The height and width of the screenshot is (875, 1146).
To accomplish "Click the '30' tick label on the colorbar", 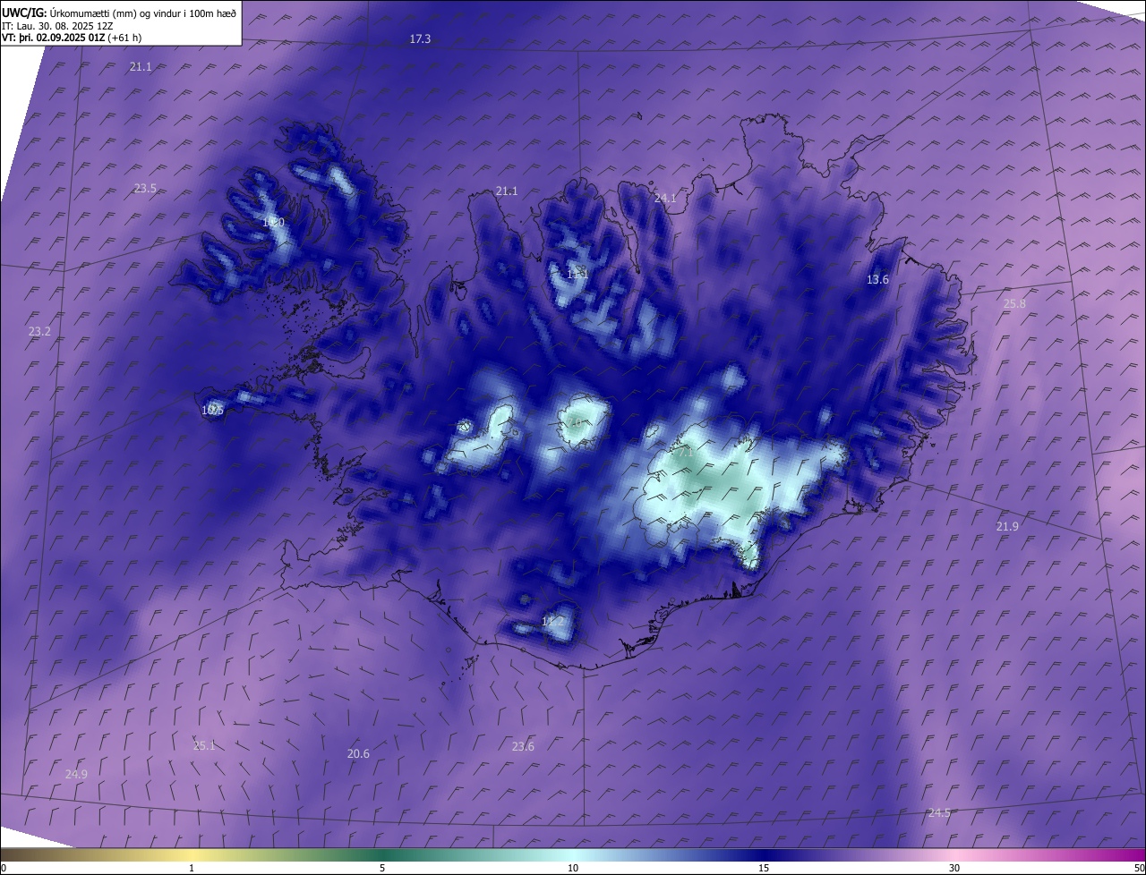I will tap(954, 868).
